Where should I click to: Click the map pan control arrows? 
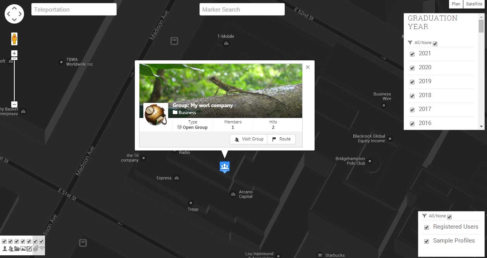14,14
